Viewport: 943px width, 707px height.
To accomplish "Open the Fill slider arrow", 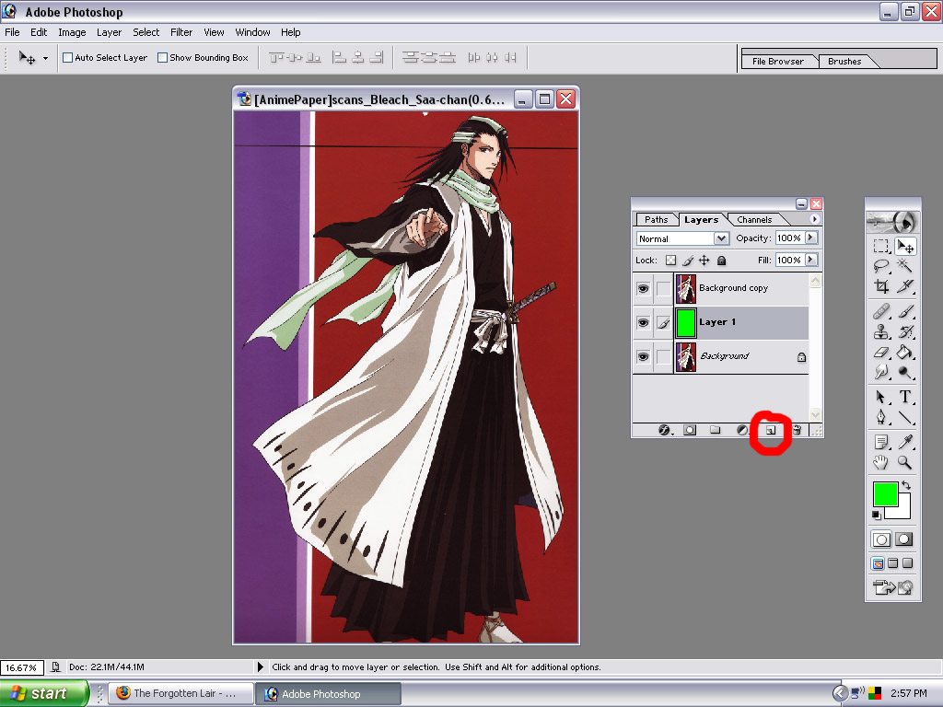I will (x=810, y=260).
